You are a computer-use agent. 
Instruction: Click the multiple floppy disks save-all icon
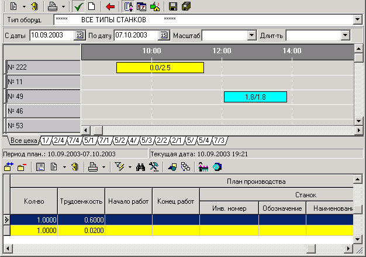pyautogui.click(x=187, y=6)
